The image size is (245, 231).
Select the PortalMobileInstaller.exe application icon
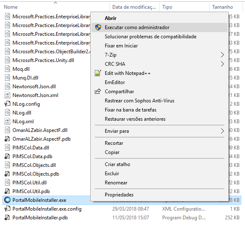pyautogui.click(x=7, y=200)
